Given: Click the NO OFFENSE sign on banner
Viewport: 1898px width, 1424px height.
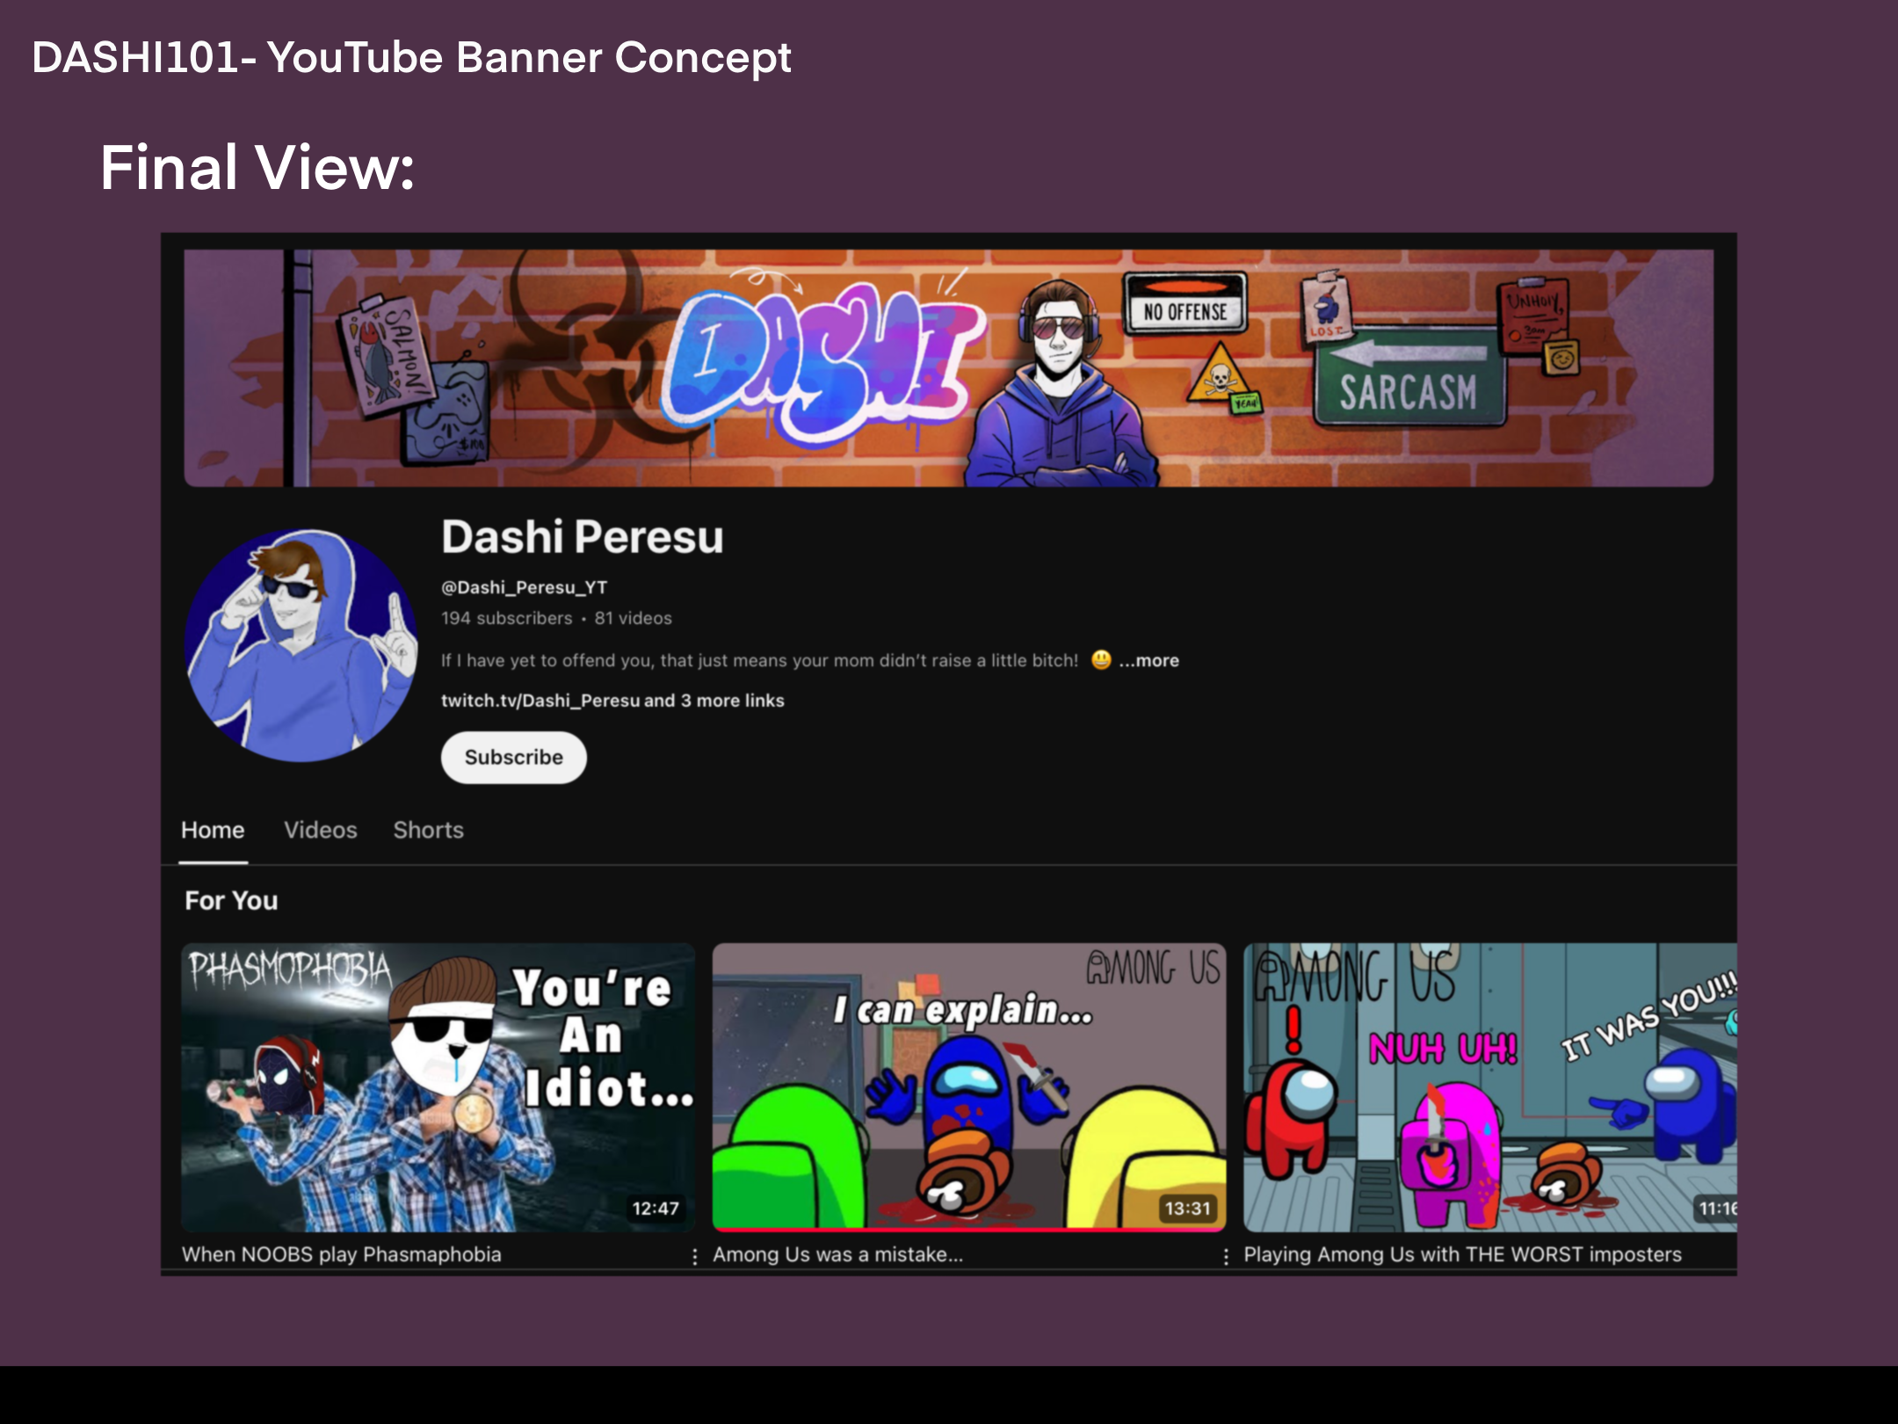Looking at the screenshot, I should [1185, 303].
